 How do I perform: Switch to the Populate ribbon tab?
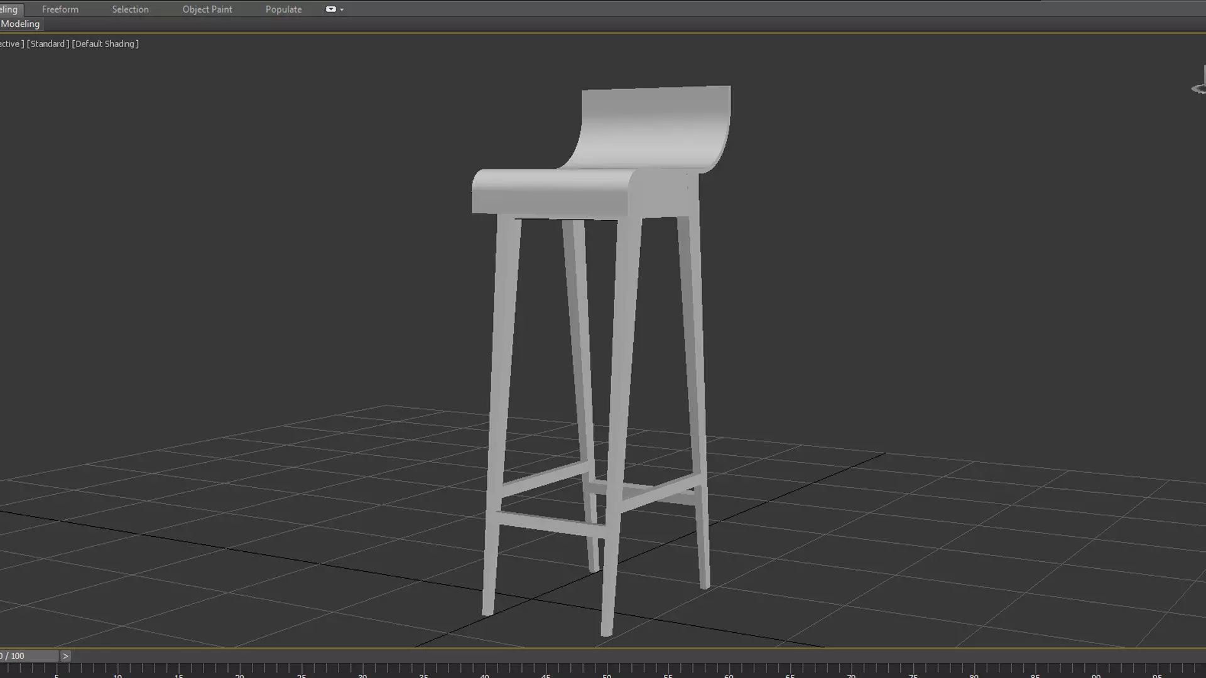click(x=283, y=9)
